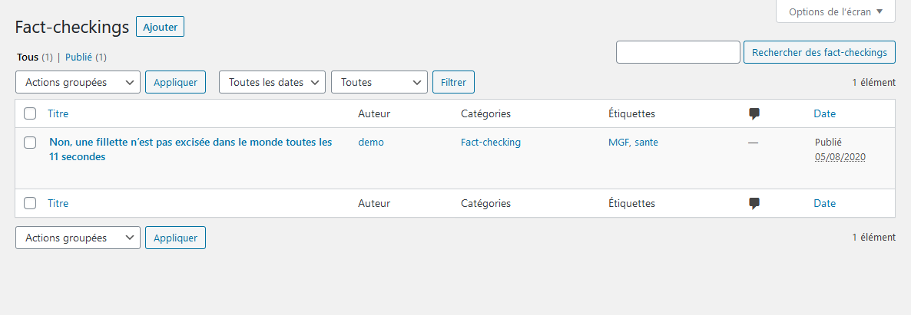Filter by the 'MGF' tag
Screen dimensions: 911x315
click(x=618, y=142)
